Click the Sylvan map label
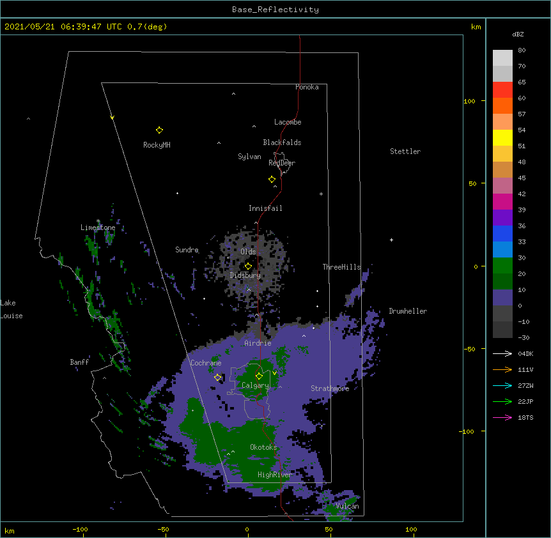This screenshot has width=551, height=538. 249,157
